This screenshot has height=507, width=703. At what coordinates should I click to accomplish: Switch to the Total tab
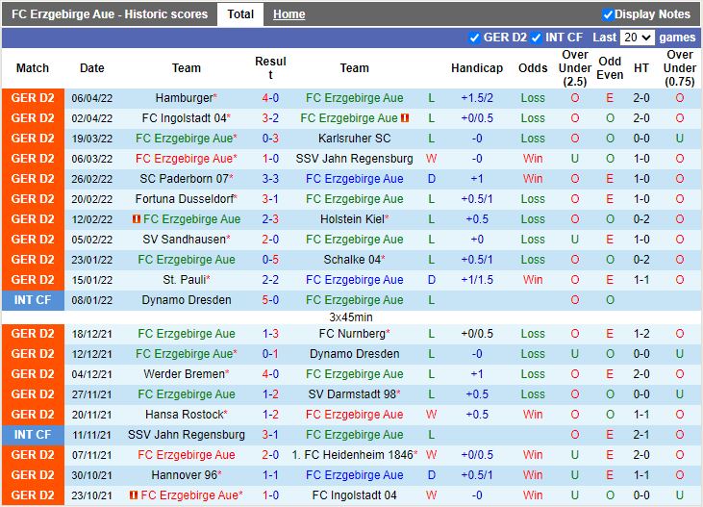point(240,14)
